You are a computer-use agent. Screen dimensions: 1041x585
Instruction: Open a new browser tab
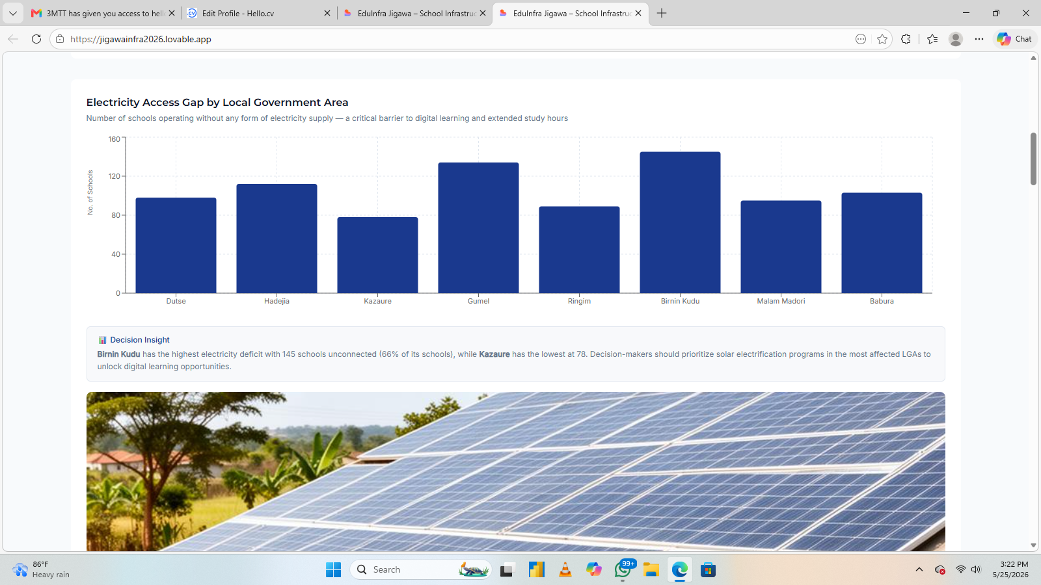click(662, 13)
